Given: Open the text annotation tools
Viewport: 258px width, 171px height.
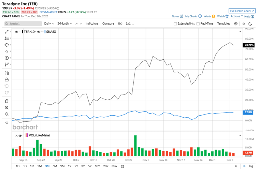Looking at the screenshot, I should 7,38.
